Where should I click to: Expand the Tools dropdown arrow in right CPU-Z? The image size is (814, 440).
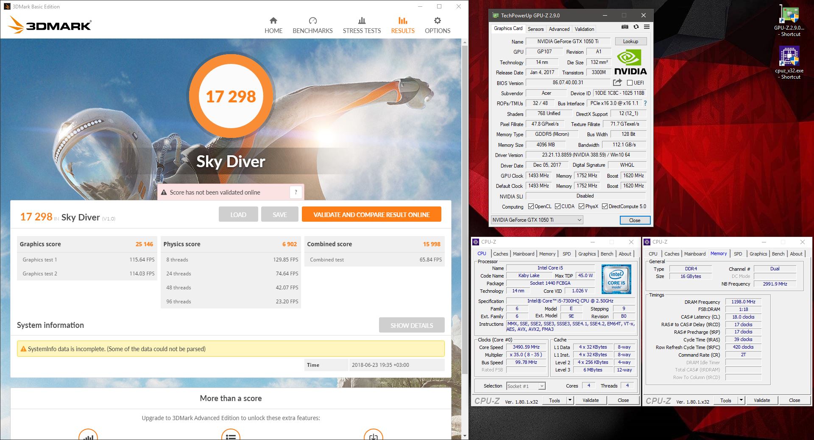tap(741, 400)
